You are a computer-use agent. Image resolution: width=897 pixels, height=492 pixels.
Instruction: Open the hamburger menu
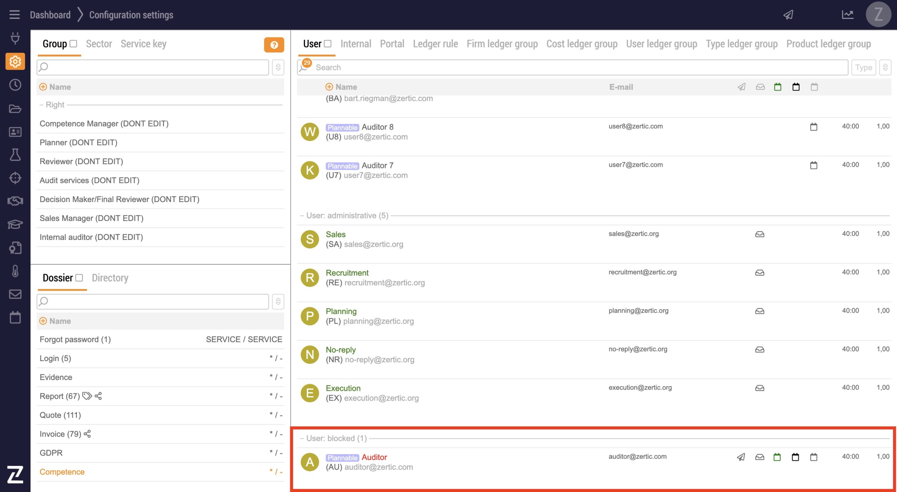[14, 15]
